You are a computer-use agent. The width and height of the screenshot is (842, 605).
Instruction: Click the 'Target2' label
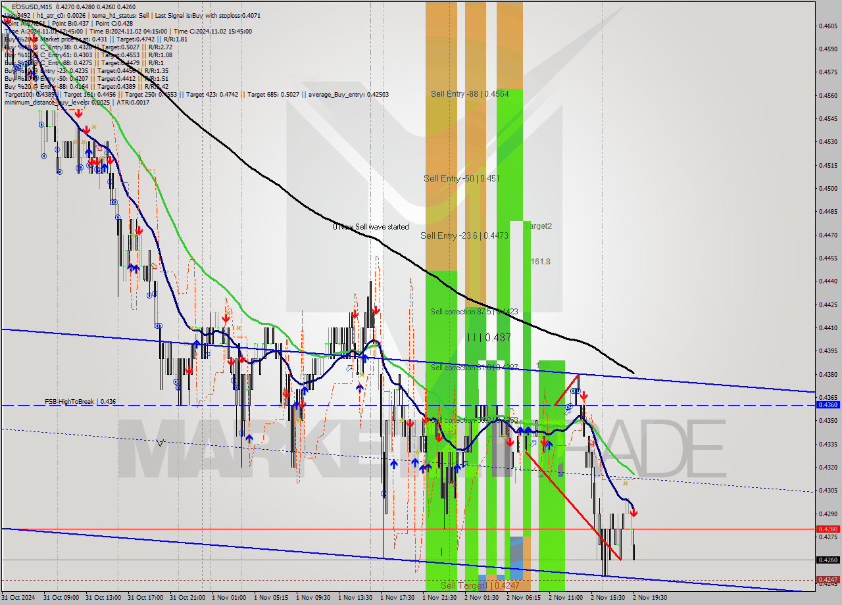[538, 226]
